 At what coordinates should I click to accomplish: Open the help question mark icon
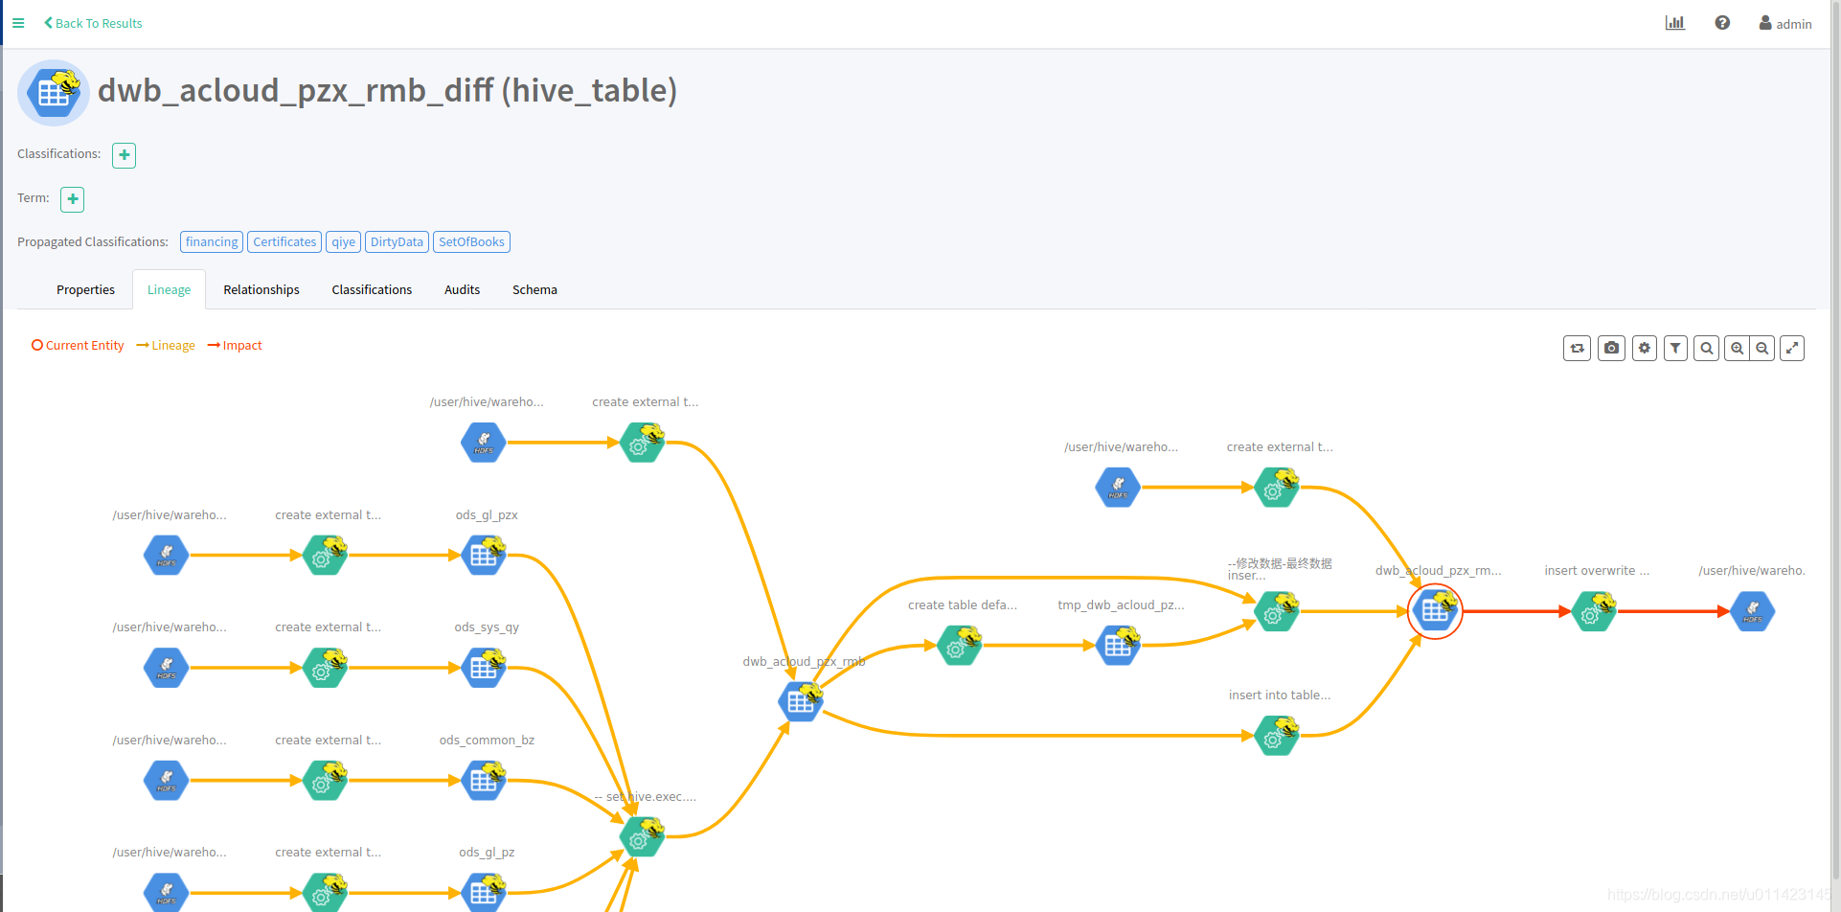coord(1722,23)
